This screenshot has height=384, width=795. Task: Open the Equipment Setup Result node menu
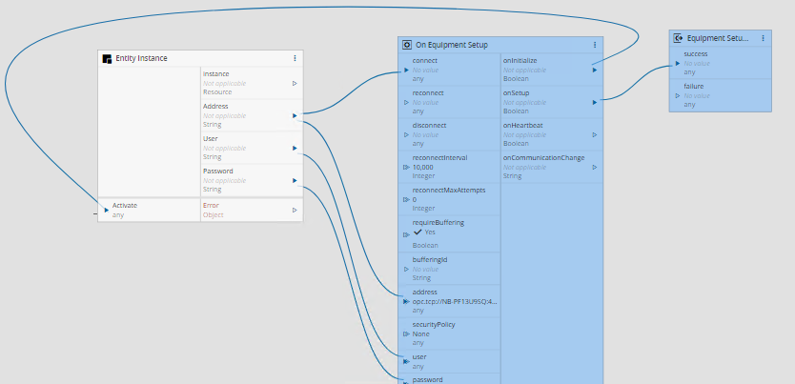click(x=763, y=38)
